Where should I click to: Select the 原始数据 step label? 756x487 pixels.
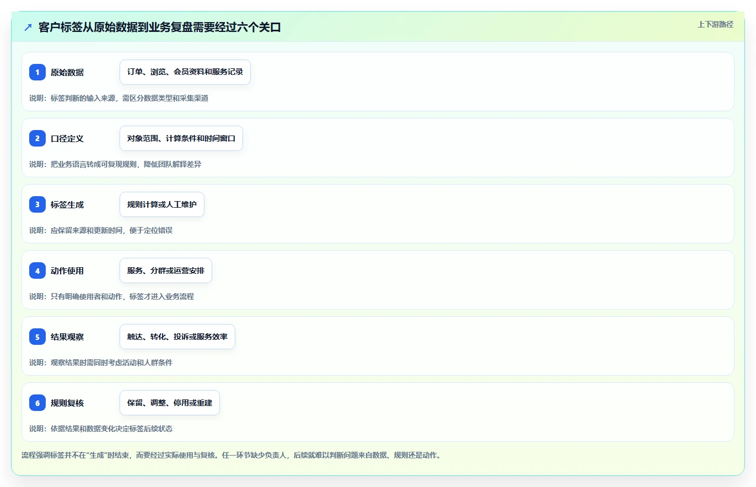tap(67, 72)
